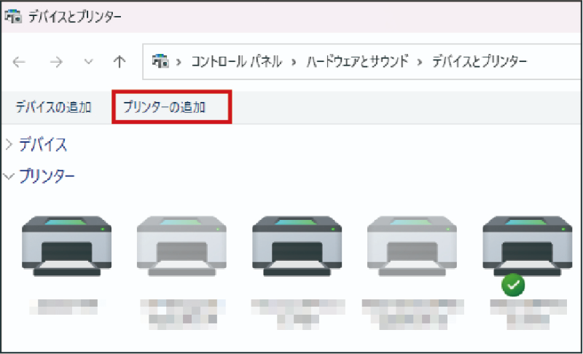Click the Forward navigation arrow
This screenshot has width=583, height=354.
(x=56, y=62)
